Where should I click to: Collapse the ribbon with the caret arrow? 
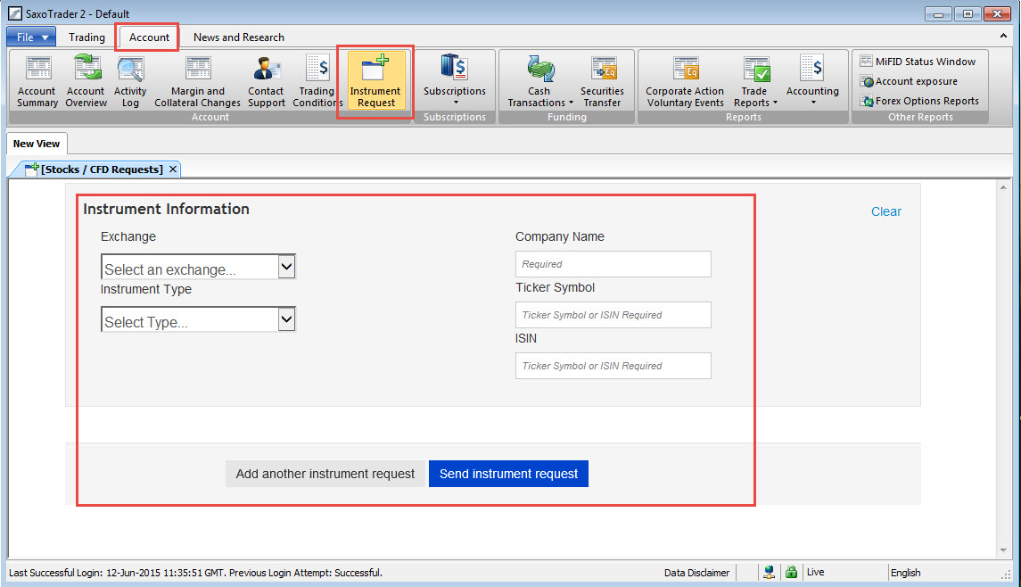[1003, 36]
